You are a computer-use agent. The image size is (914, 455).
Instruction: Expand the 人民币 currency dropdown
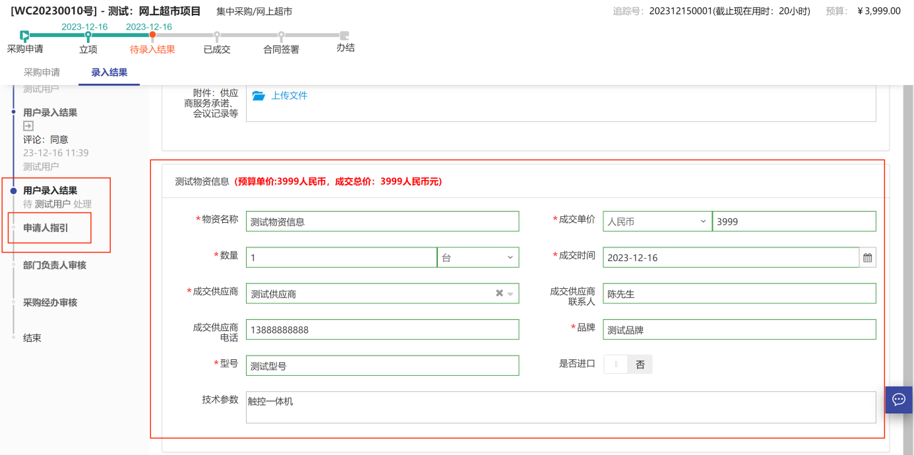click(x=657, y=222)
